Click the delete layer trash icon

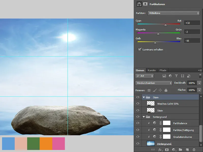[194, 150]
